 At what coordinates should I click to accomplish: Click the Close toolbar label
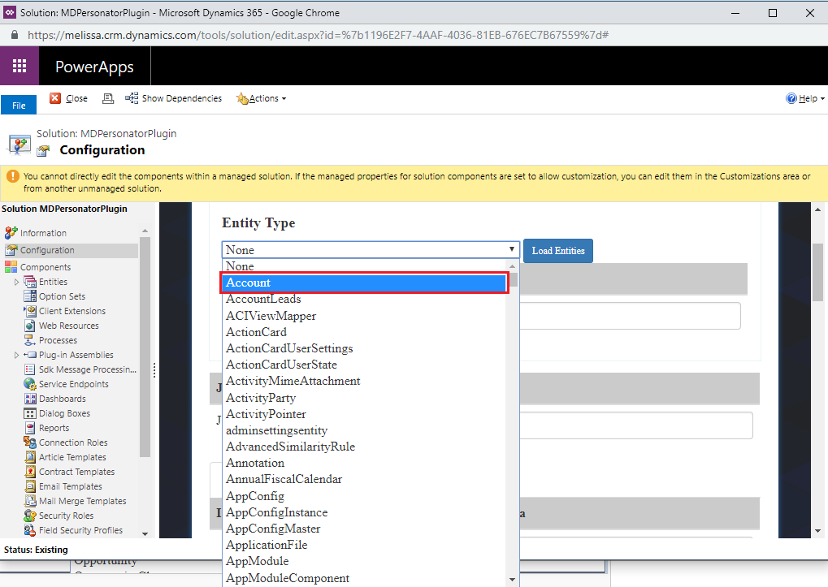pos(76,98)
